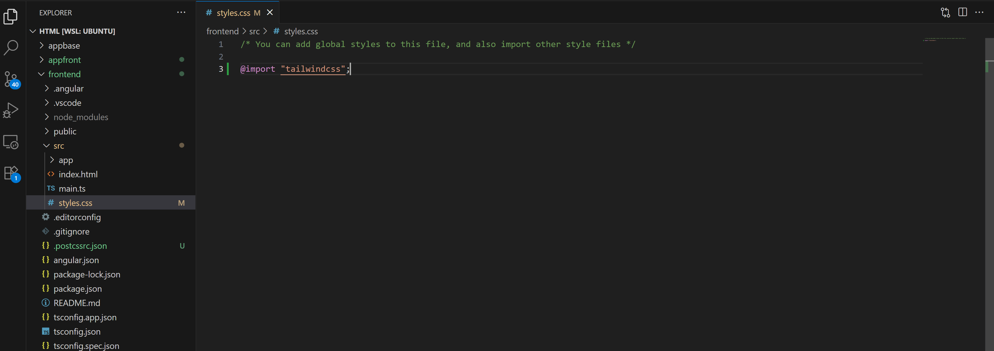Open the Run and Debug view
Image resolution: width=994 pixels, height=351 pixels.
point(11,110)
